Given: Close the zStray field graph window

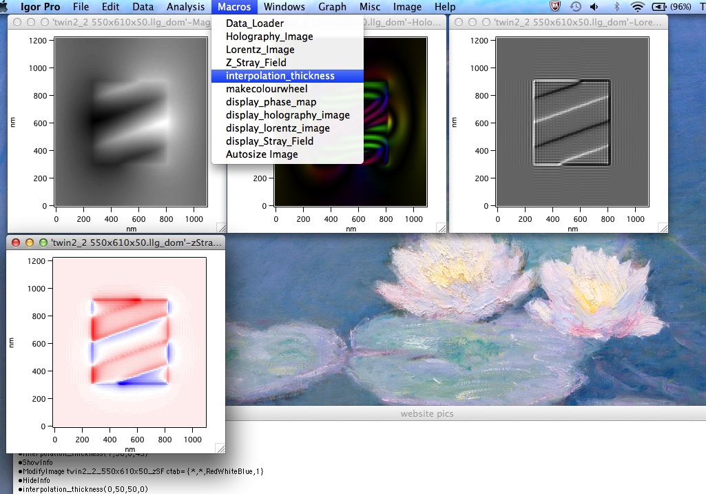Looking at the screenshot, I should point(17,243).
